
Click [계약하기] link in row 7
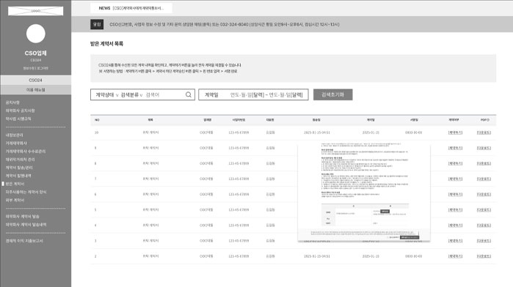point(455,179)
